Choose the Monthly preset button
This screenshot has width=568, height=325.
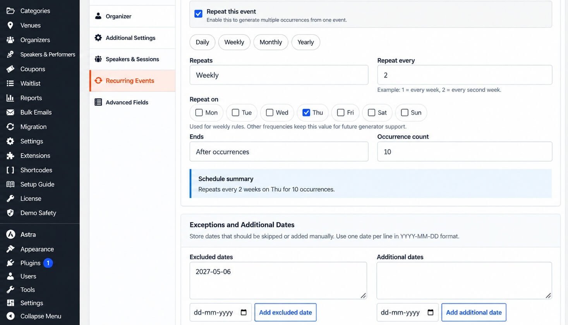pos(271,42)
